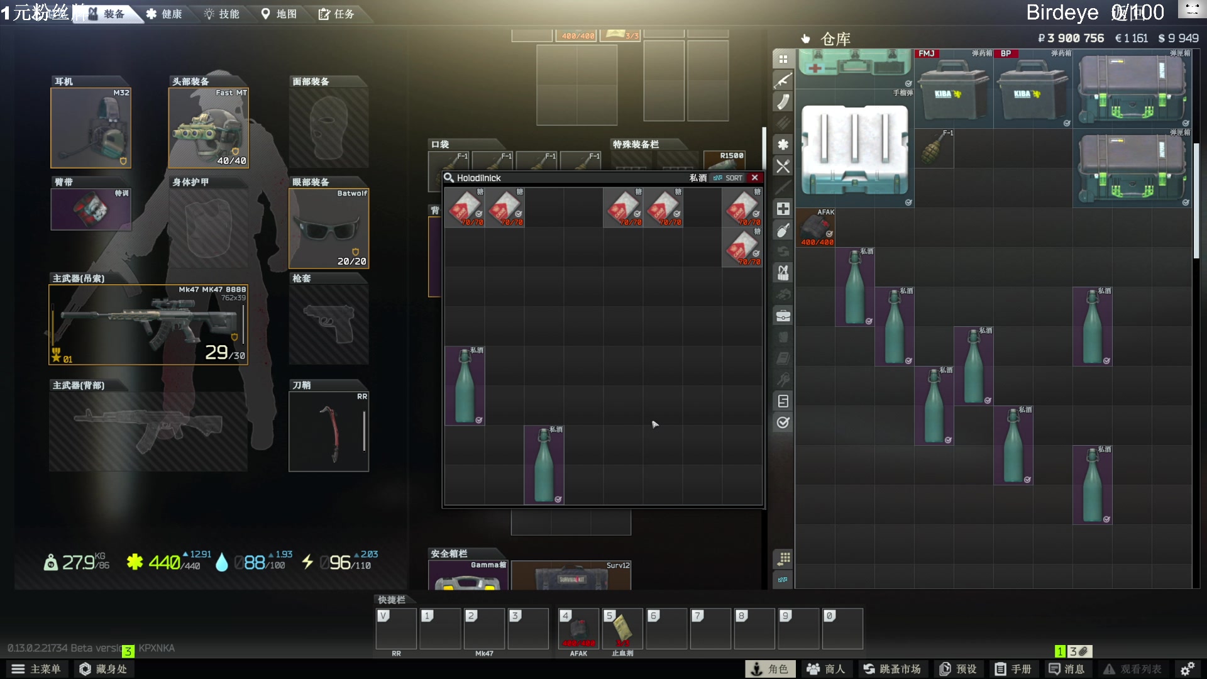Close the Holodilnick container window
This screenshot has width=1207, height=679.
[755, 178]
